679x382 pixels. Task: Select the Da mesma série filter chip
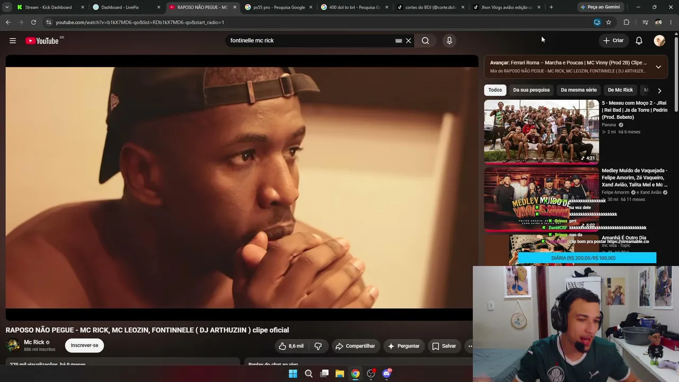579,90
